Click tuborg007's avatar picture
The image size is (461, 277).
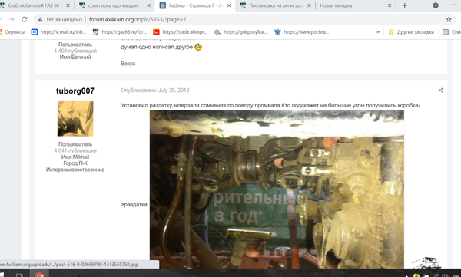click(75, 118)
